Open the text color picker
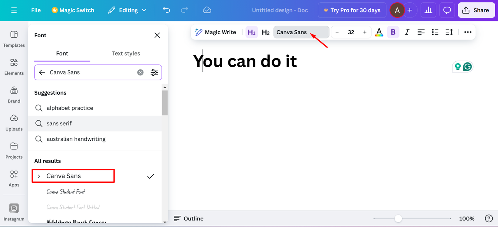 coord(379,32)
